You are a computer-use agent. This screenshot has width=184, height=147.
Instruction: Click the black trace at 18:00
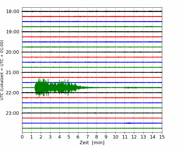tap(92, 11)
